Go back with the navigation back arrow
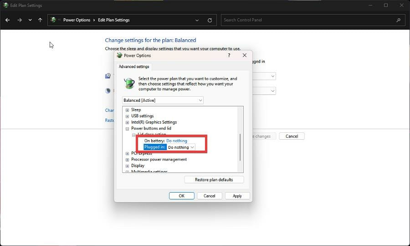The image size is (410, 246). point(8,20)
